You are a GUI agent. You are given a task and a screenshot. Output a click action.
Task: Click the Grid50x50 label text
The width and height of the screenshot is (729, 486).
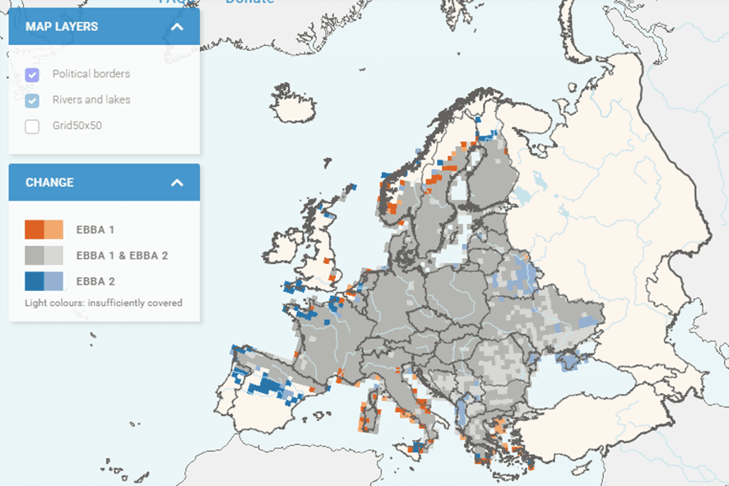(78, 127)
